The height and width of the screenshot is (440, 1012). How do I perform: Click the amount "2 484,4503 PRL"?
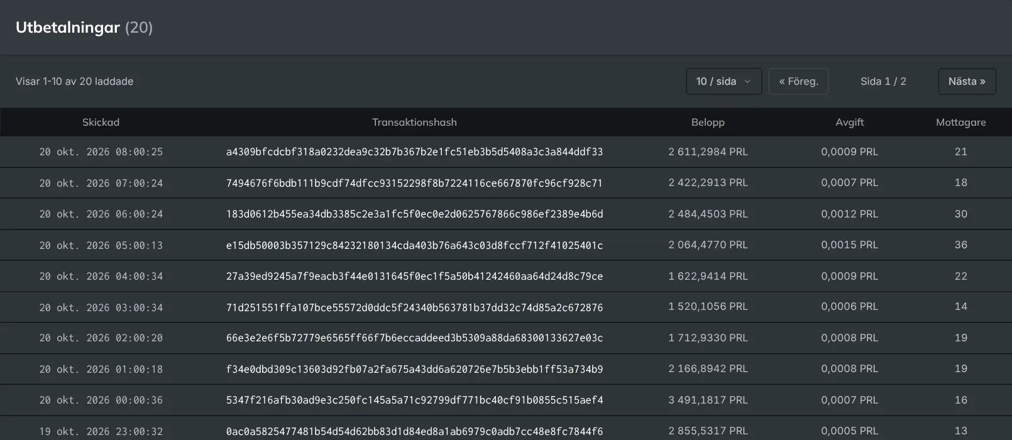[708, 214]
